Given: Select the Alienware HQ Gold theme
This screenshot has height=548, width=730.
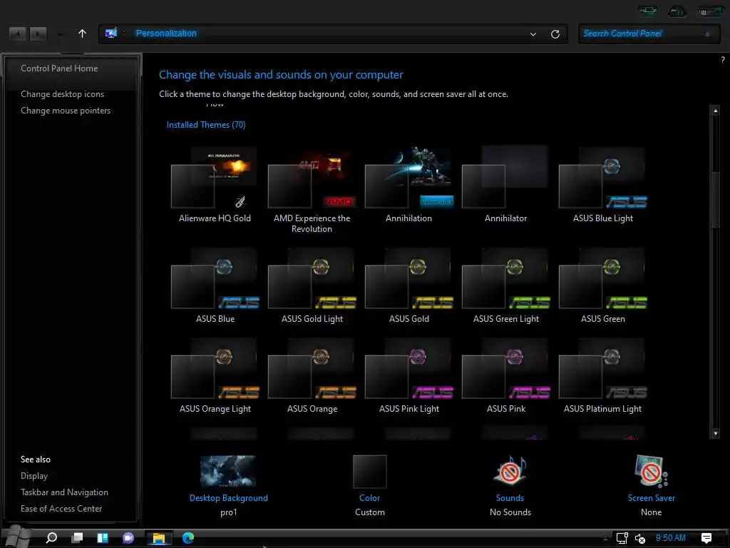Looking at the screenshot, I should coord(214,184).
